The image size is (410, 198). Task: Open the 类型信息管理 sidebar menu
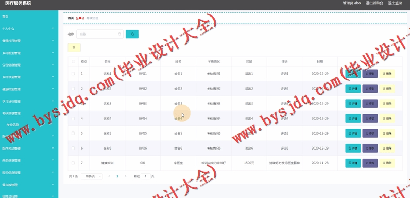click(29, 160)
